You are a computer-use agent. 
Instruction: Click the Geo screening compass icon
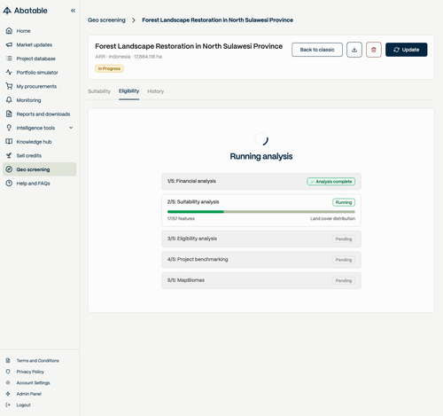9,169
